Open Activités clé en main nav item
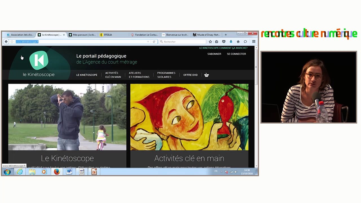 [x=113, y=75]
